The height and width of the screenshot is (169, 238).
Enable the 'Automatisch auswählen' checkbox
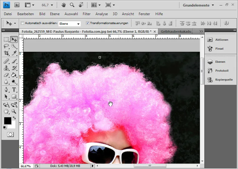tap(23, 23)
